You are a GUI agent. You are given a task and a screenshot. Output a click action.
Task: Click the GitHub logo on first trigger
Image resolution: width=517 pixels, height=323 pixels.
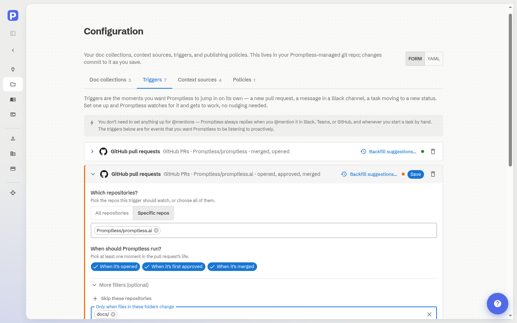pyautogui.click(x=103, y=151)
